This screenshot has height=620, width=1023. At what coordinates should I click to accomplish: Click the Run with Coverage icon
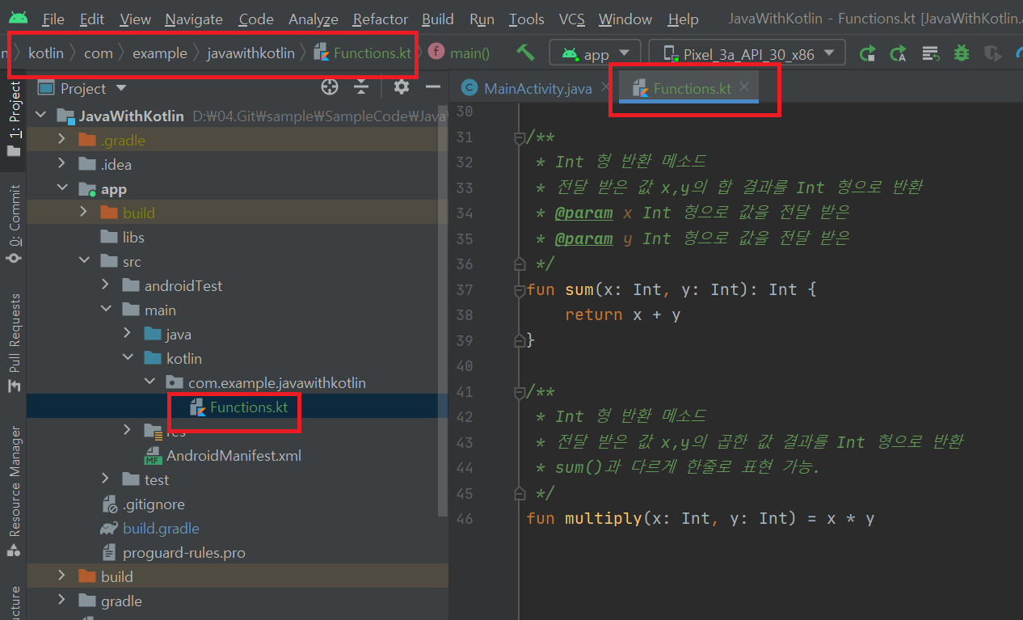[x=993, y=54]
